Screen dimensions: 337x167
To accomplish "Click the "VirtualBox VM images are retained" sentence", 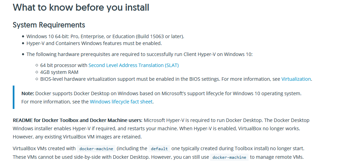I will coord(102,137).
